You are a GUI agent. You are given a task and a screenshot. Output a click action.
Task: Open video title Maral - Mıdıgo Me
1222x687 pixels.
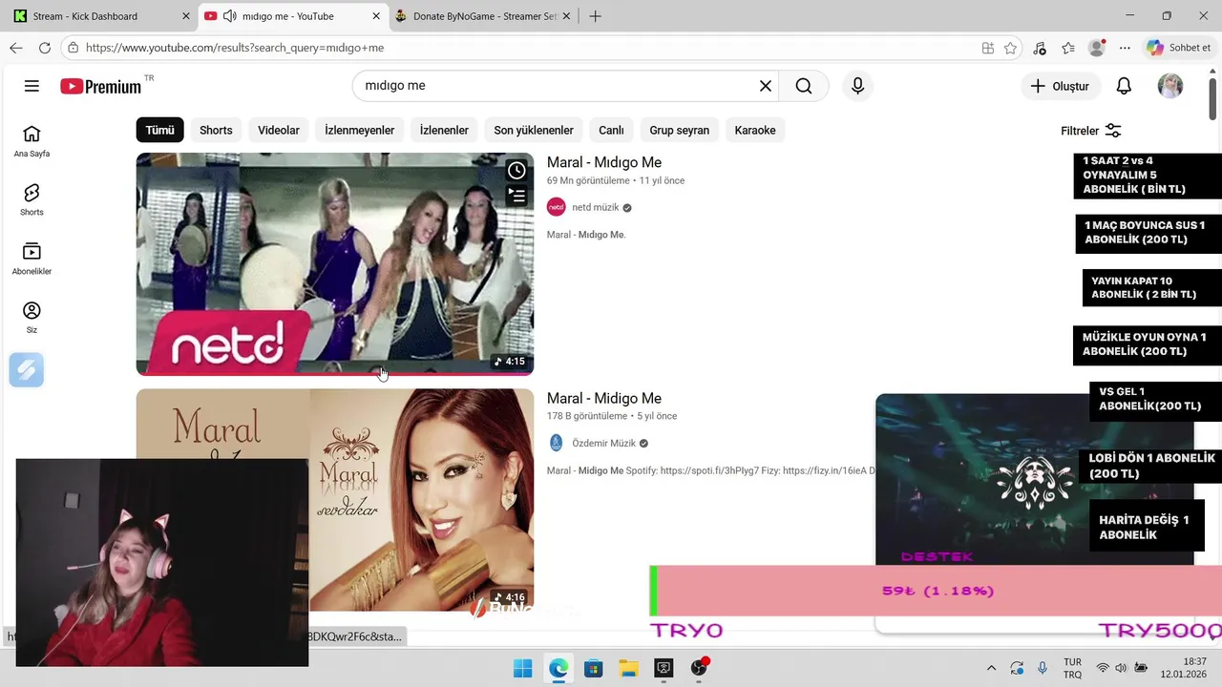[604, 162]
